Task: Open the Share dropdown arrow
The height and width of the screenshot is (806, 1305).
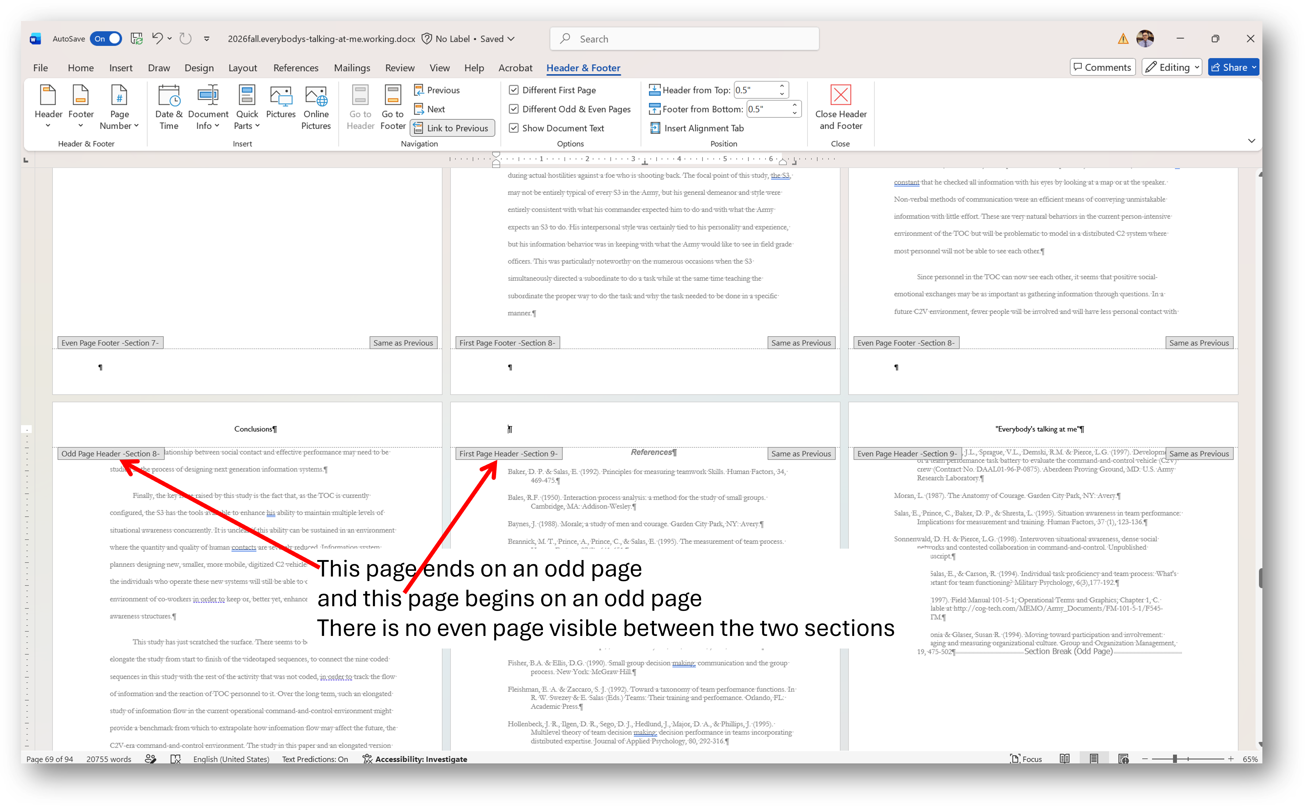Action: [x=1254, y=67]
